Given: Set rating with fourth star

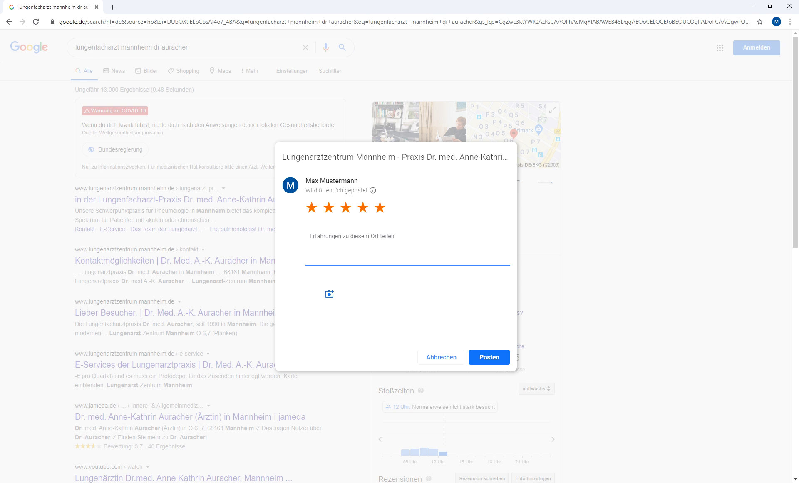Looking at the screenshot, I should [x=363, y=207].
